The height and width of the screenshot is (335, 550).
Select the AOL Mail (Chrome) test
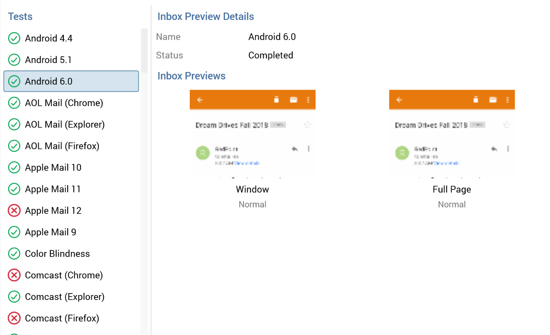(x=64, y=103)
